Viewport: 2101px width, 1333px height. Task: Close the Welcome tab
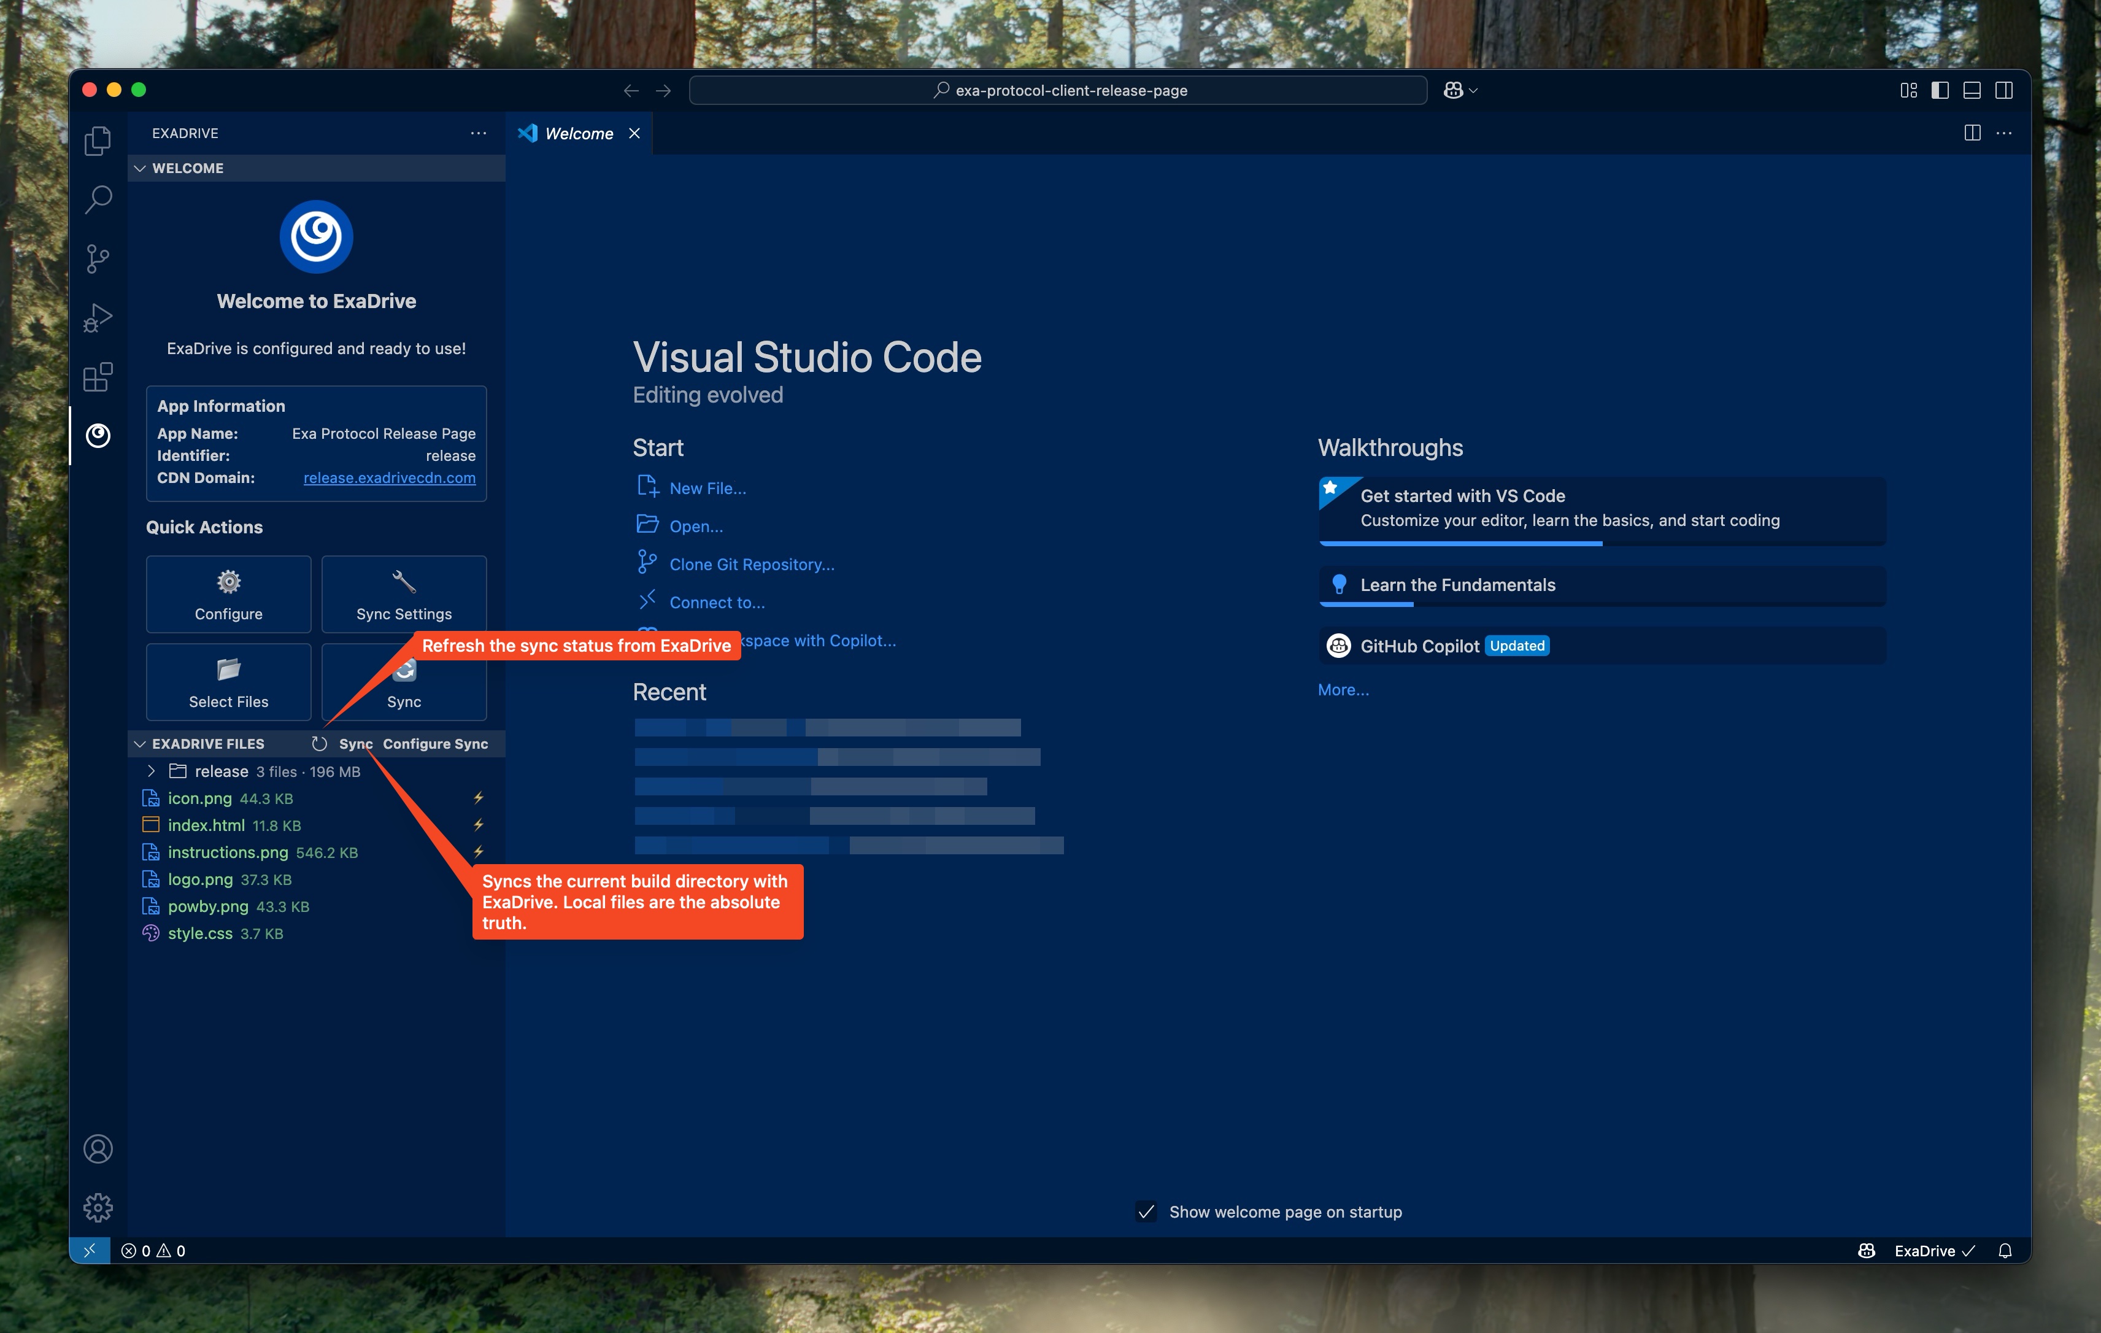(634, 133)
